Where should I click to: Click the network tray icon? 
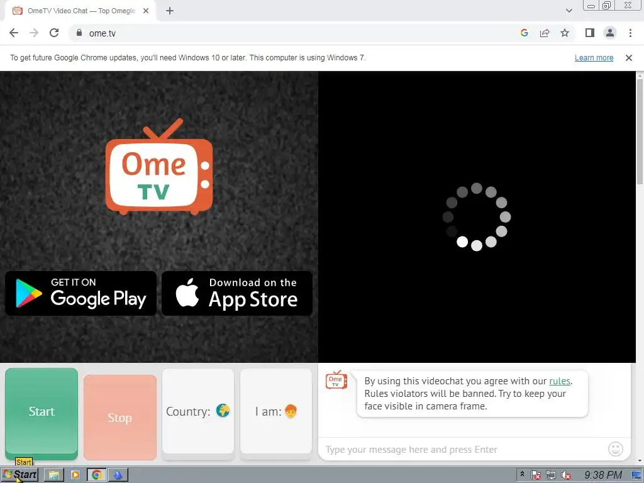(x=551, y=475)
